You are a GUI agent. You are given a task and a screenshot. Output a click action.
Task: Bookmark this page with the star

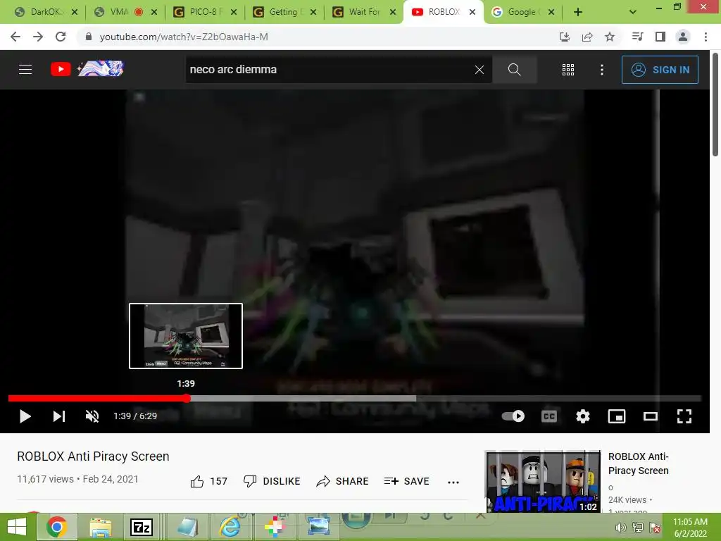(610, 37)
